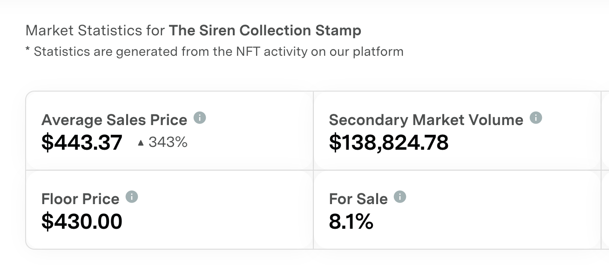Click the Market Statistics for heading text
The height and width of the screenshot is (265, 609).
tap(95, 31)
